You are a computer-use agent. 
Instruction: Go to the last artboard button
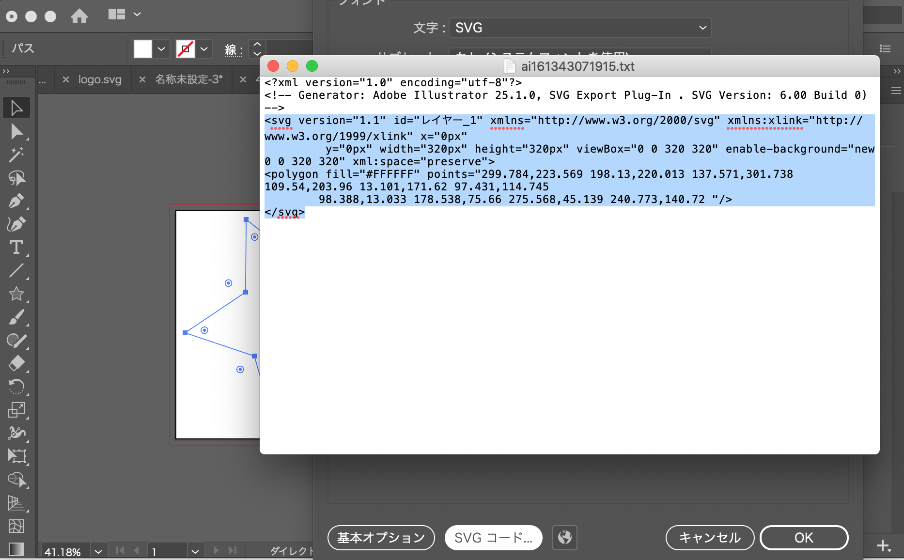233,550
